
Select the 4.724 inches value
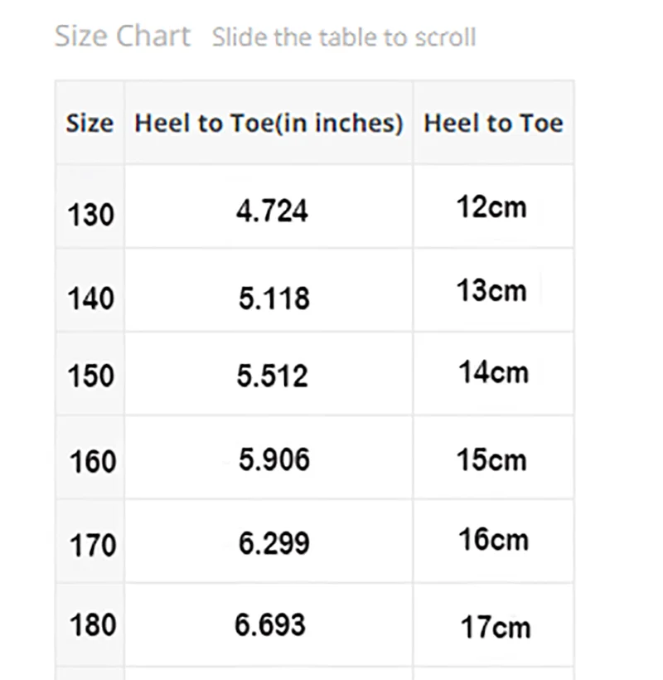pos(271,211)
